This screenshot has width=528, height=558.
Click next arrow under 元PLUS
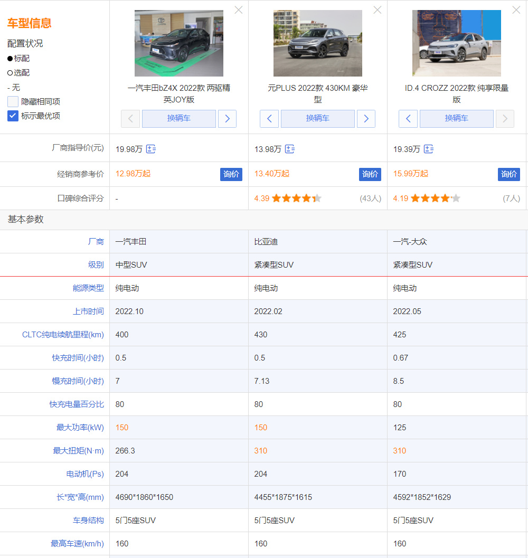tap(366, 118)
